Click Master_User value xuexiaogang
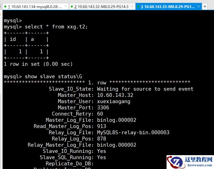214x169 pixels. pos(114,101)
